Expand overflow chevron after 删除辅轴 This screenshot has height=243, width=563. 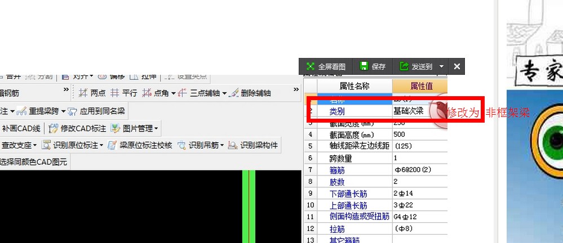(x=296, y=89)
